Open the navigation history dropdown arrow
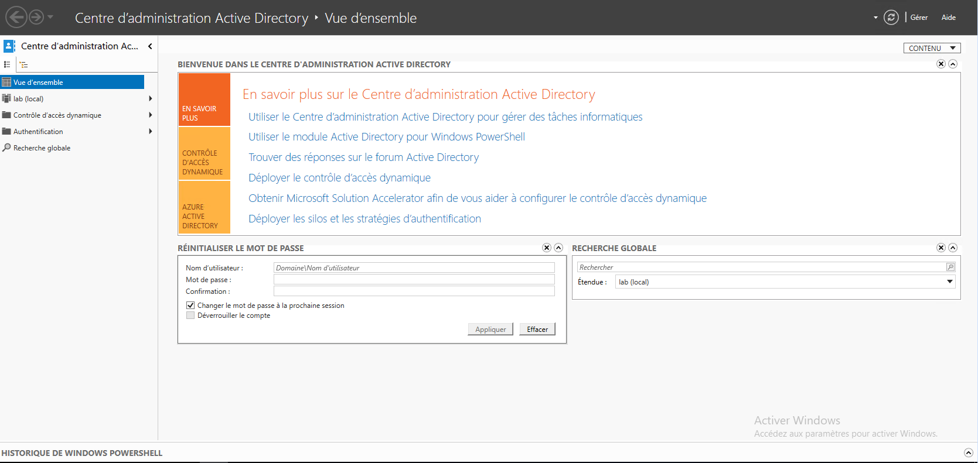 (x=50, y=17)
